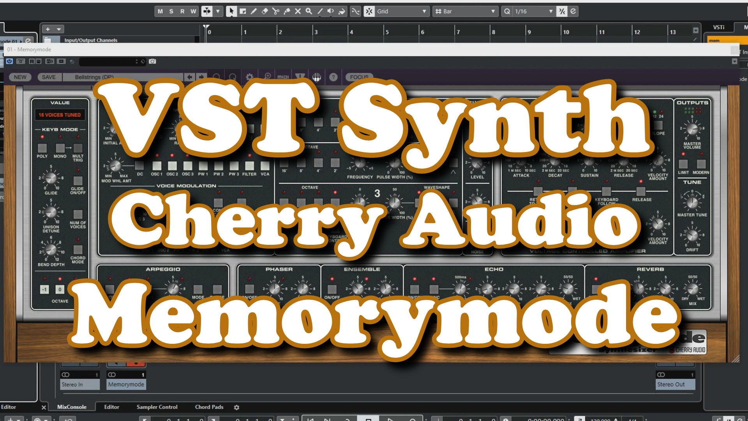Select the Erase tool
This screenshot has width=748, height=421.
click(x=265, y=11)
